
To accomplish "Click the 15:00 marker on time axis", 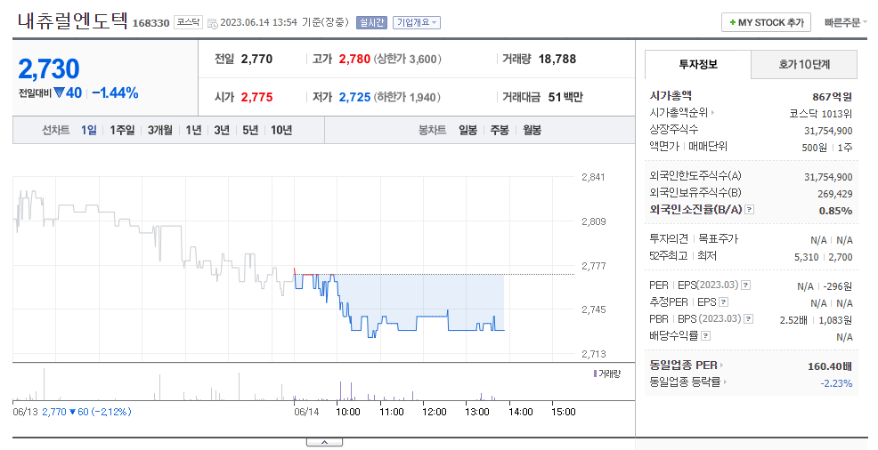I will point(564,412).
